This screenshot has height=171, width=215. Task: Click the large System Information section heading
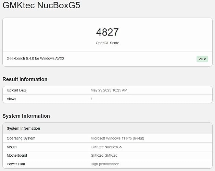(x=26, y=116)
